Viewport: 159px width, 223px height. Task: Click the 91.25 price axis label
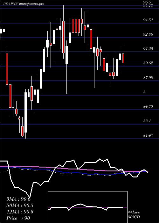tap(148, 49)
